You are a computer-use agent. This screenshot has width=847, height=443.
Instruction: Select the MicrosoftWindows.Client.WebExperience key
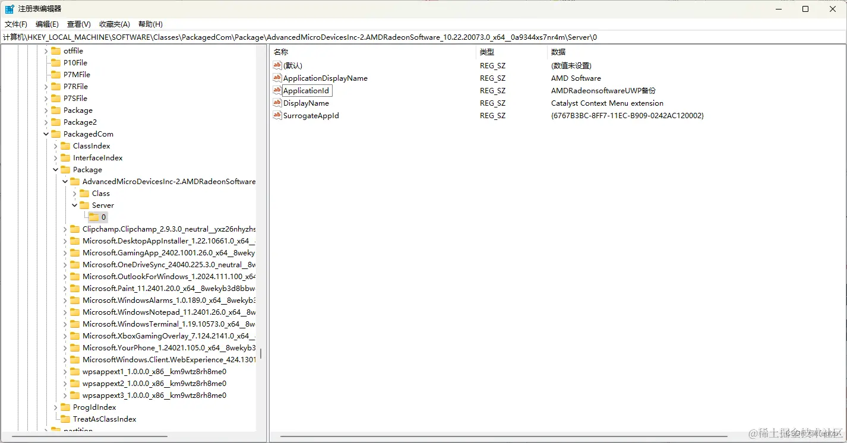coord(169,360)
